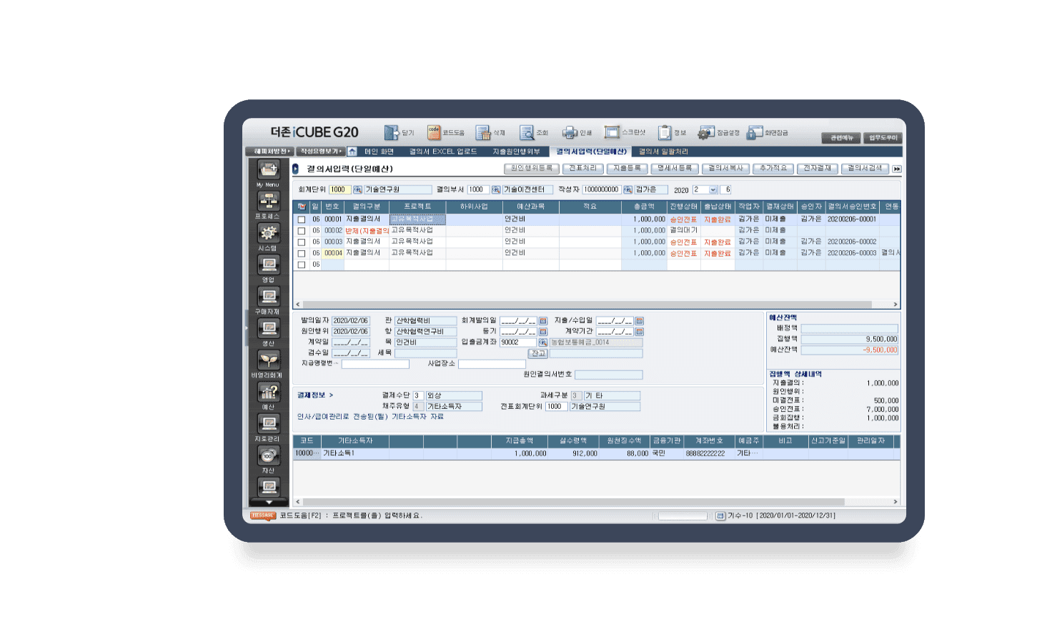Open the month dropdown next to 2020
Viewport: 1047px width, 642px height.
(713, 189)
